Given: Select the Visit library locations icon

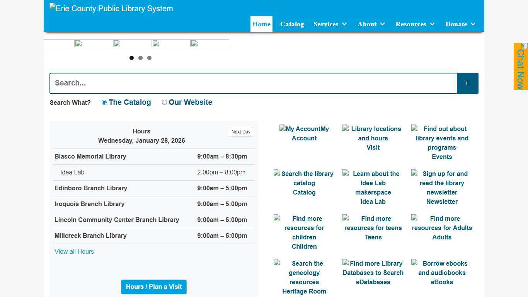Looking at the screenshot, I should [x=373, y=138].
